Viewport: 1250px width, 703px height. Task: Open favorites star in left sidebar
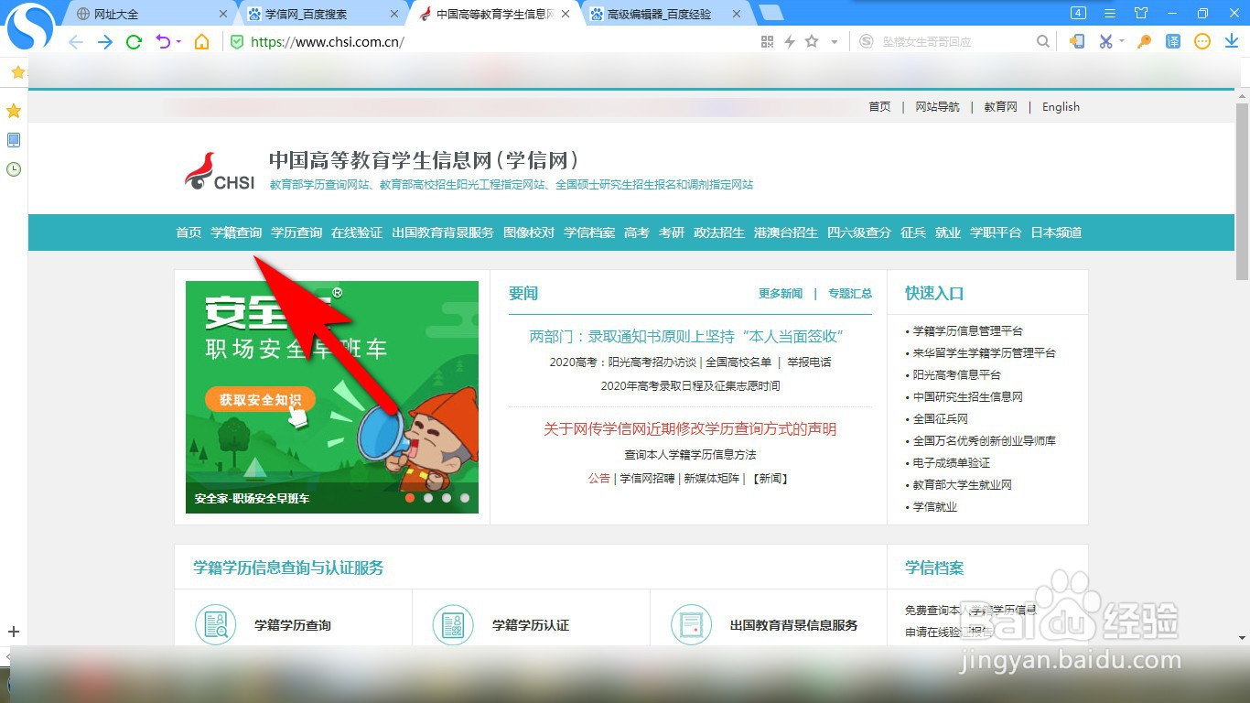tap(14, 111)
